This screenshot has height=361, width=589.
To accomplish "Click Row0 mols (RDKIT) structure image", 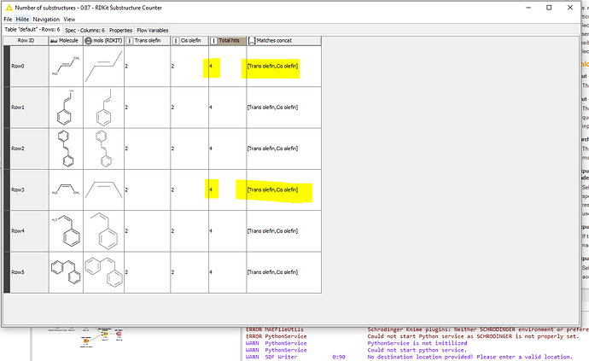I will tap(103, 66).
